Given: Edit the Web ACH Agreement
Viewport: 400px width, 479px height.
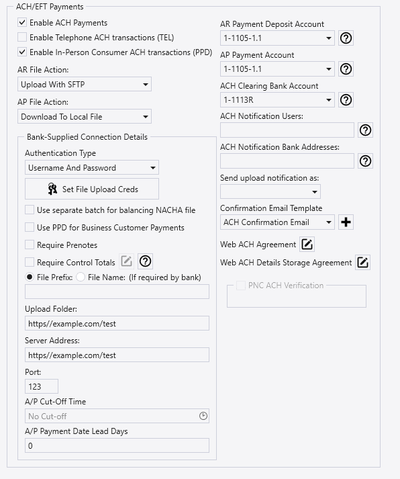Looking at the screenshot, I should point(307,244).
